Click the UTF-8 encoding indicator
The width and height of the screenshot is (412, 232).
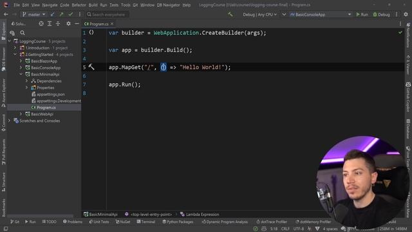[299, 229]
